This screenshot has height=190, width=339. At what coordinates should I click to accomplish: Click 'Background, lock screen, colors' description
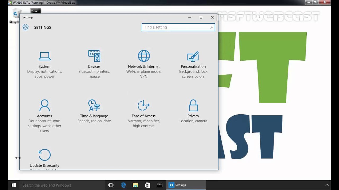coord(193,74)
